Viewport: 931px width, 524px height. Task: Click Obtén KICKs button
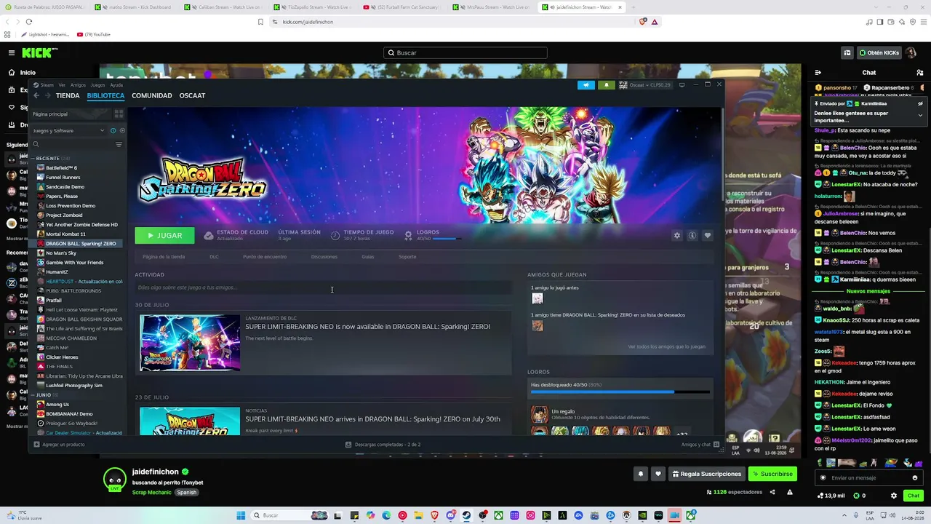880,52
